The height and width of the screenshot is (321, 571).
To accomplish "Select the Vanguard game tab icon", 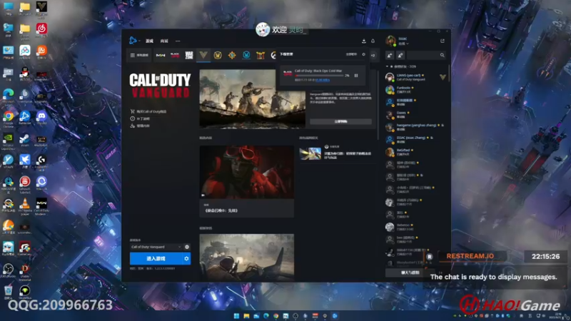I will coord(203,55).
